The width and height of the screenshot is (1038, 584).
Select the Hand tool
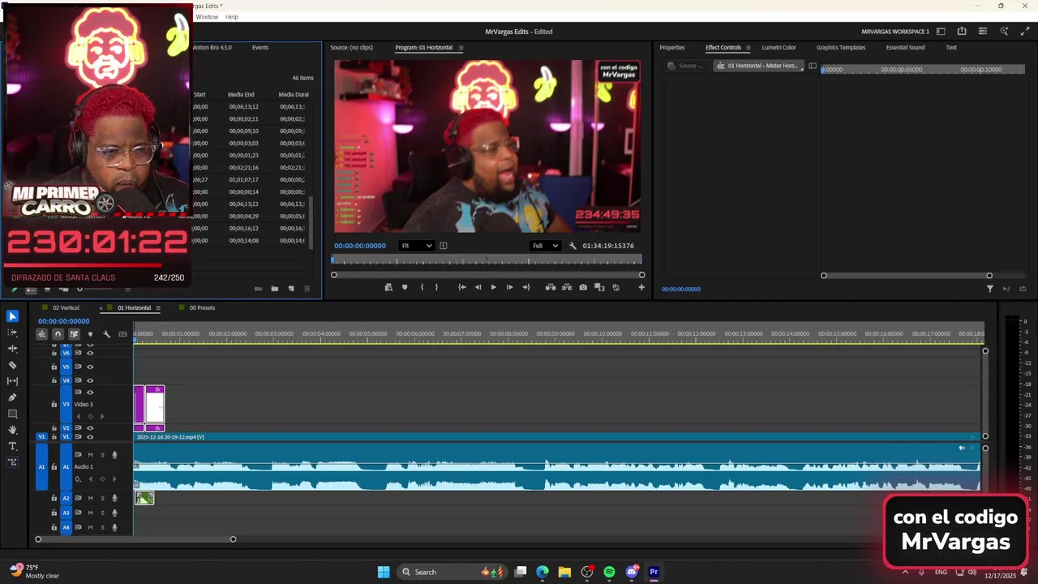click(x=12, y=430)
